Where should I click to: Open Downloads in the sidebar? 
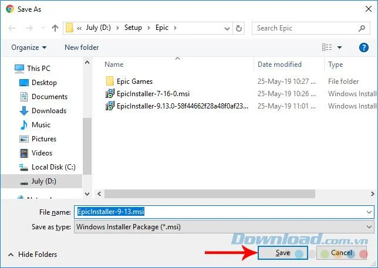pyautogui.click(x=49, y=111)
